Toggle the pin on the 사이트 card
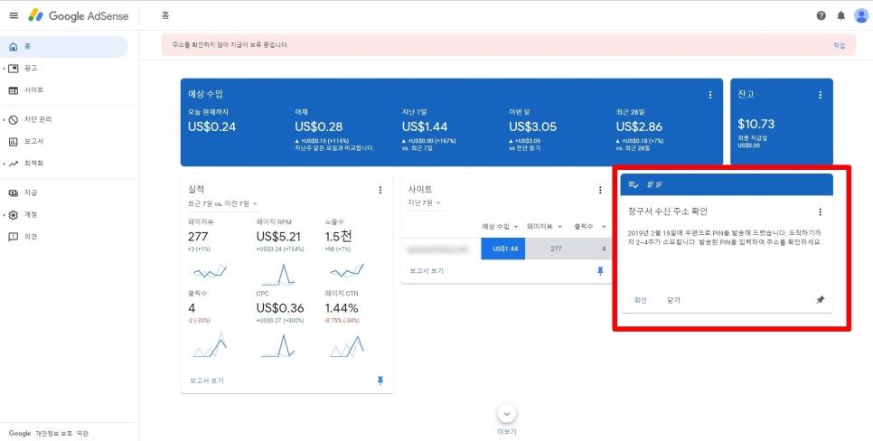The height and width of the screenshot is (441, 873). click(x=600, y=271)
